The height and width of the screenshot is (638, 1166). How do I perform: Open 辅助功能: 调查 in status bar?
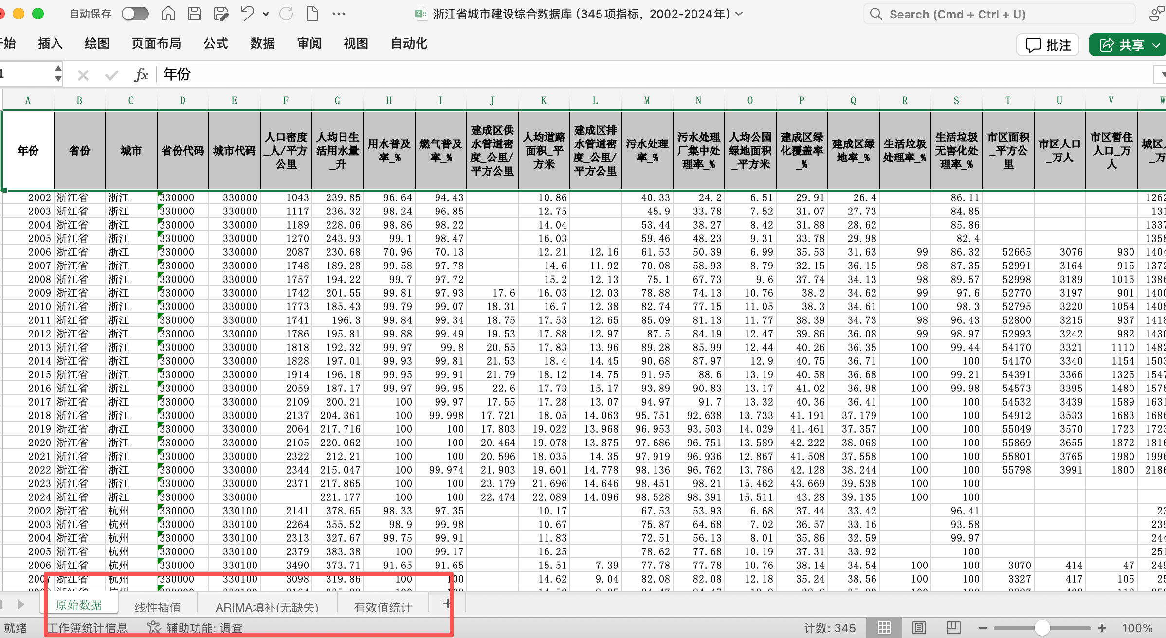[195, 628]
